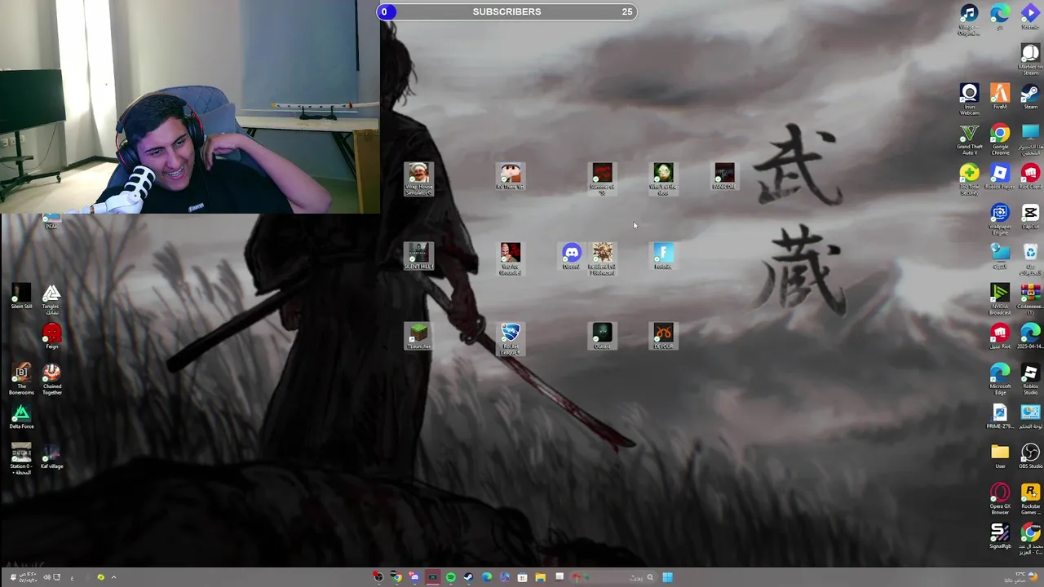Viewport: 1044px width, 587px height.
Task: Open the PRIME-Z79 image file
Action: click(x=1000, y=416)
